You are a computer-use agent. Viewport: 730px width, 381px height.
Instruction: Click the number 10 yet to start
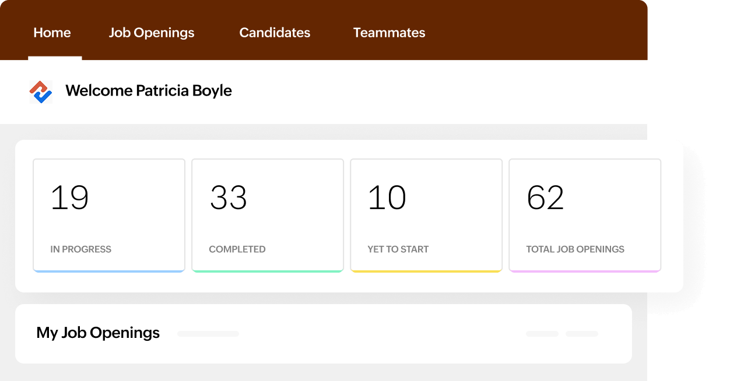point(386,198)
